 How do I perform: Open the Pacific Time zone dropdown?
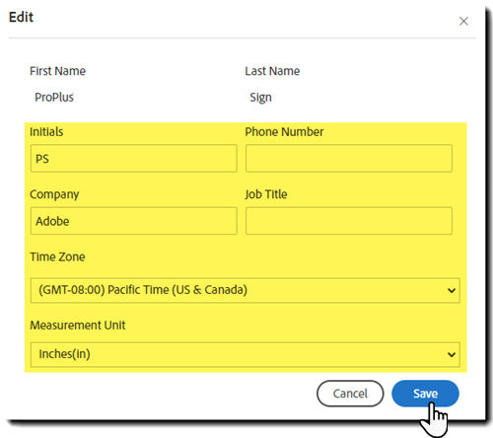click(x=246, y=290)
